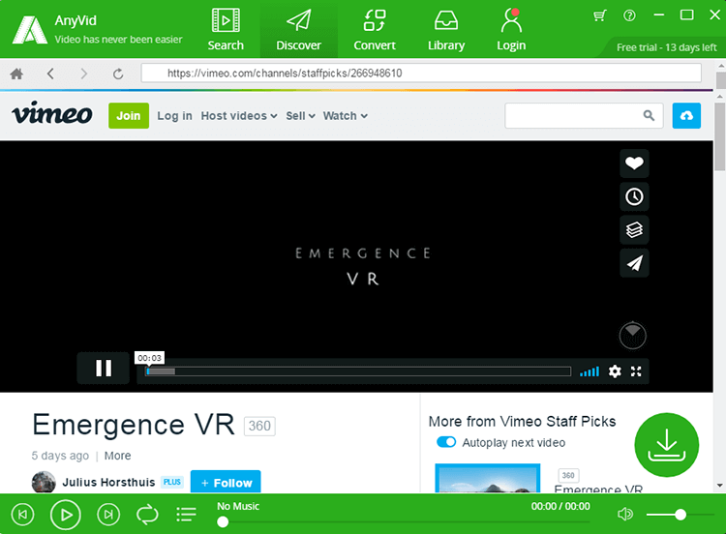The height and width of the screenshot is (534, 726).
Task: Expand the Sell dropdown menu
Action: (300, 116)
